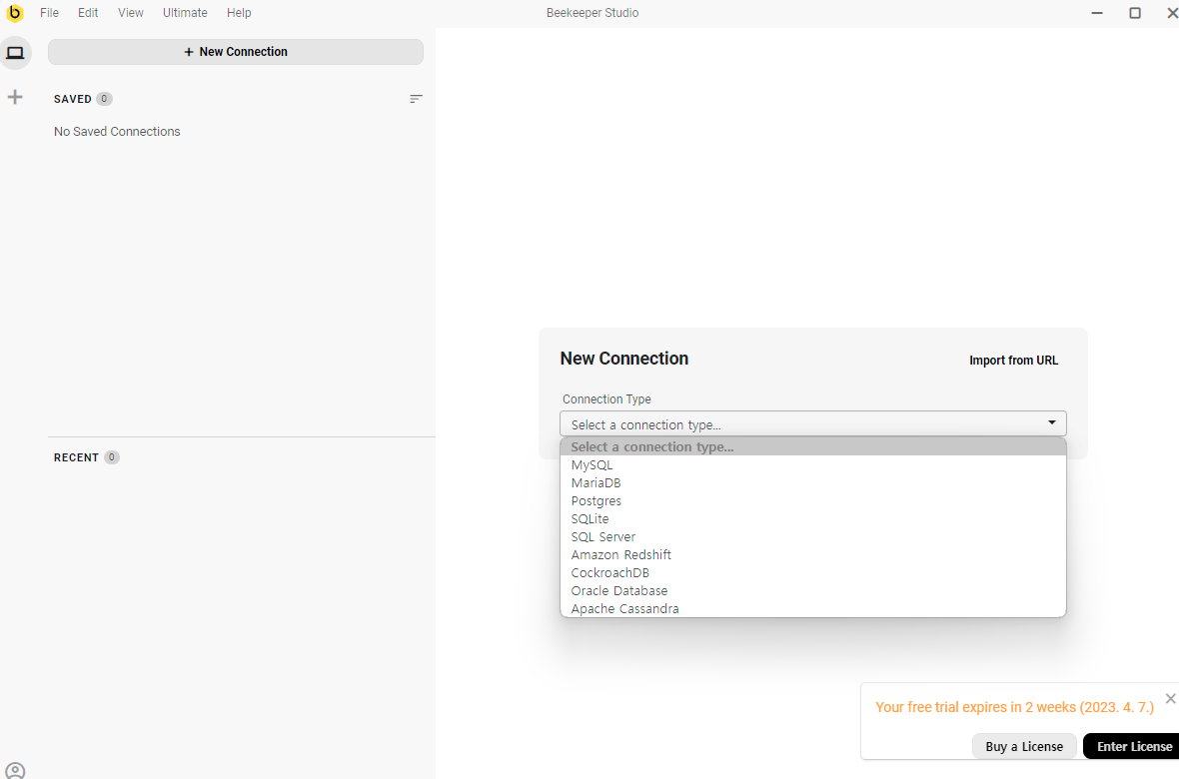Click the RECENT section header
Viewport: 1179px width, 779px height.
click(76, 457)
